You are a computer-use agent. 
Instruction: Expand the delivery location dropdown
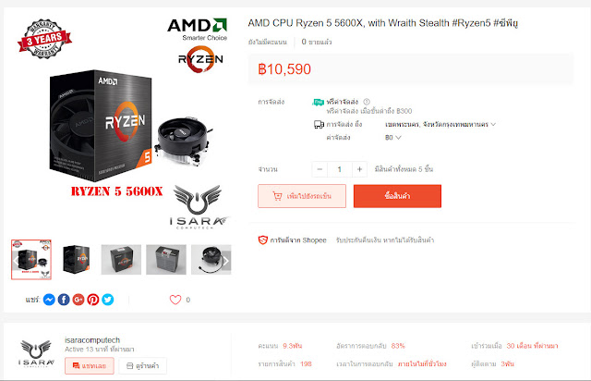[440, 124]
